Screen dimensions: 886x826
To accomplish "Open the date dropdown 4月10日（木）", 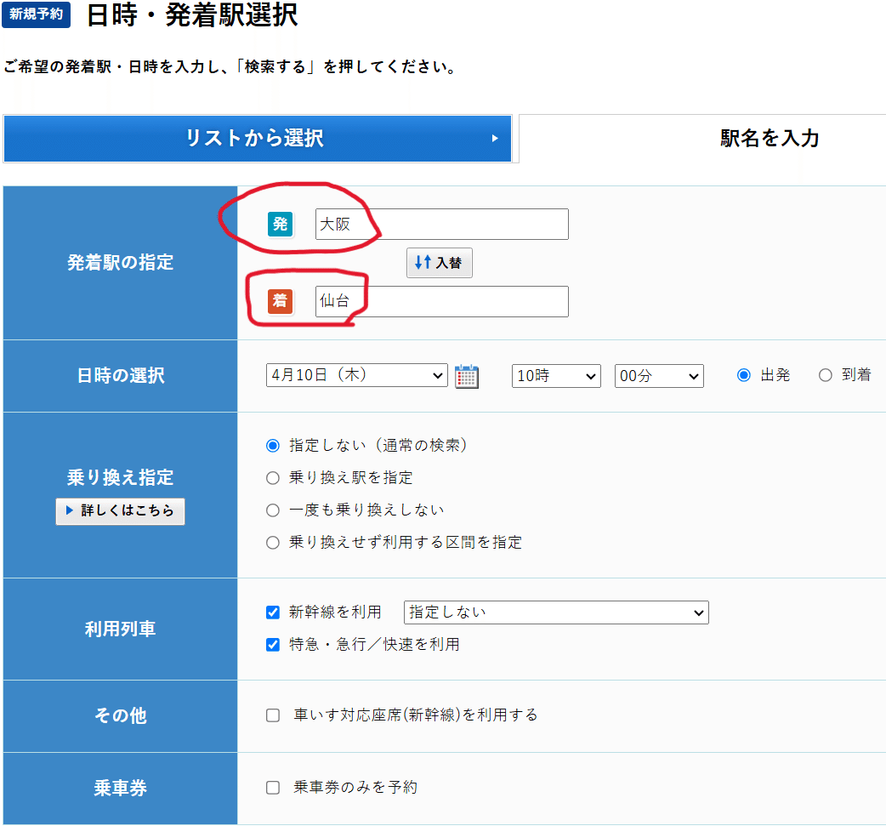I will point(356,375).
